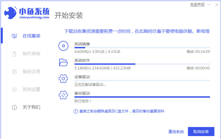221x139 pixels.
Task: Click the 取消安装 button
Action: (x=201, y=132)
